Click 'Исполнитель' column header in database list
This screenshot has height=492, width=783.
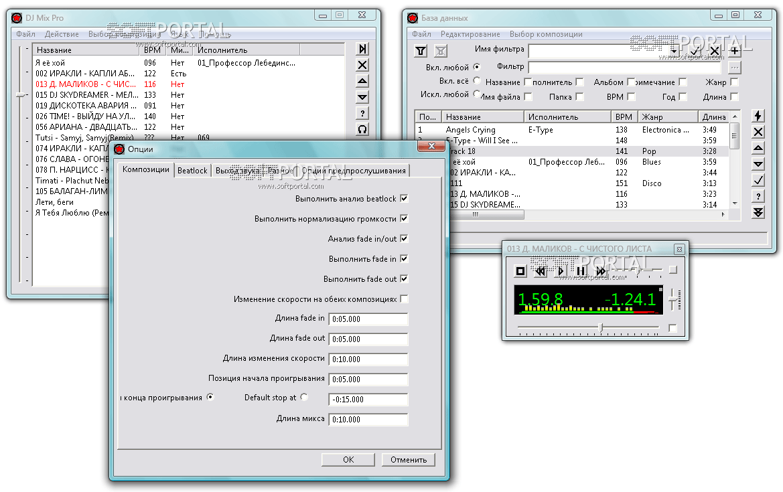click(567, 116)
